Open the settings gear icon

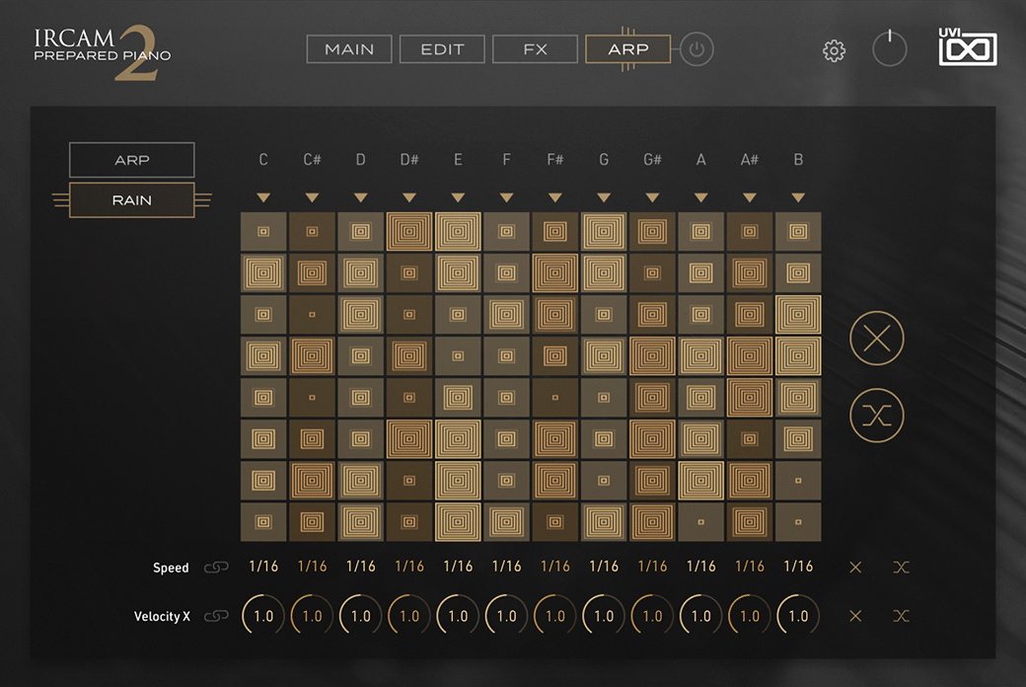834,50
